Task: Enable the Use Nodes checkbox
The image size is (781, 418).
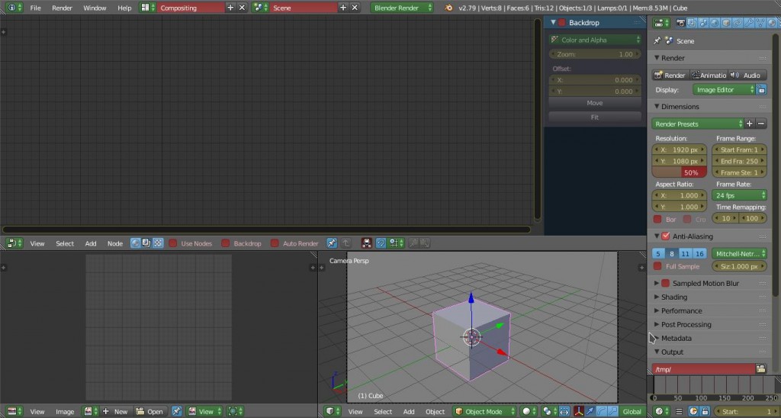Action: tap(173, 243)
